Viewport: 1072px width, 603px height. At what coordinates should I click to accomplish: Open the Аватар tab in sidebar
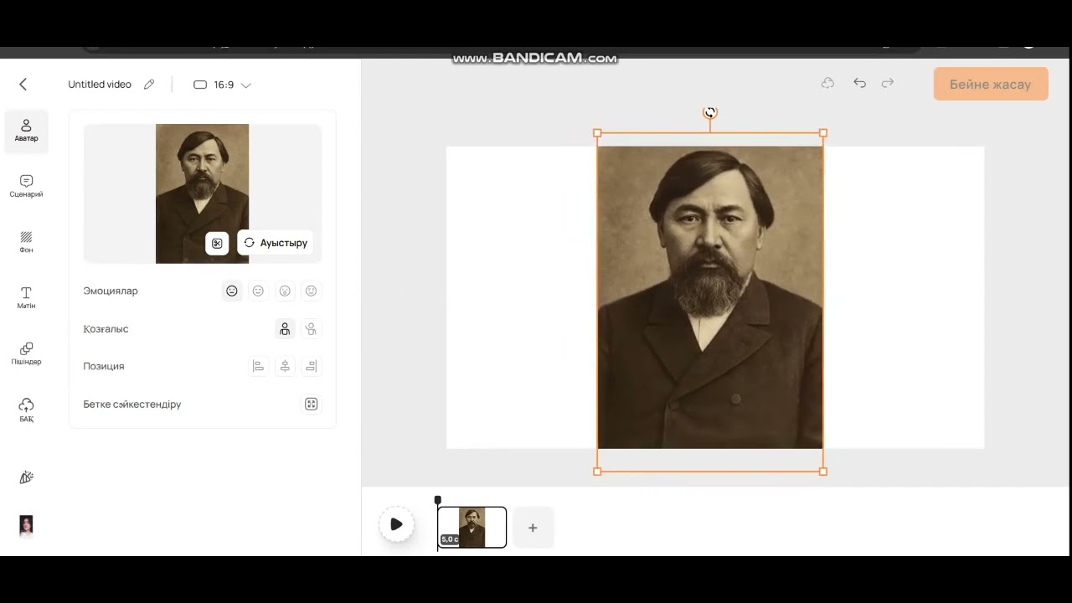26,131
